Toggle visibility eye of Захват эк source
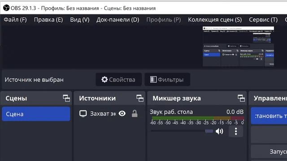The image size is (287, 161). coord(122,114)
